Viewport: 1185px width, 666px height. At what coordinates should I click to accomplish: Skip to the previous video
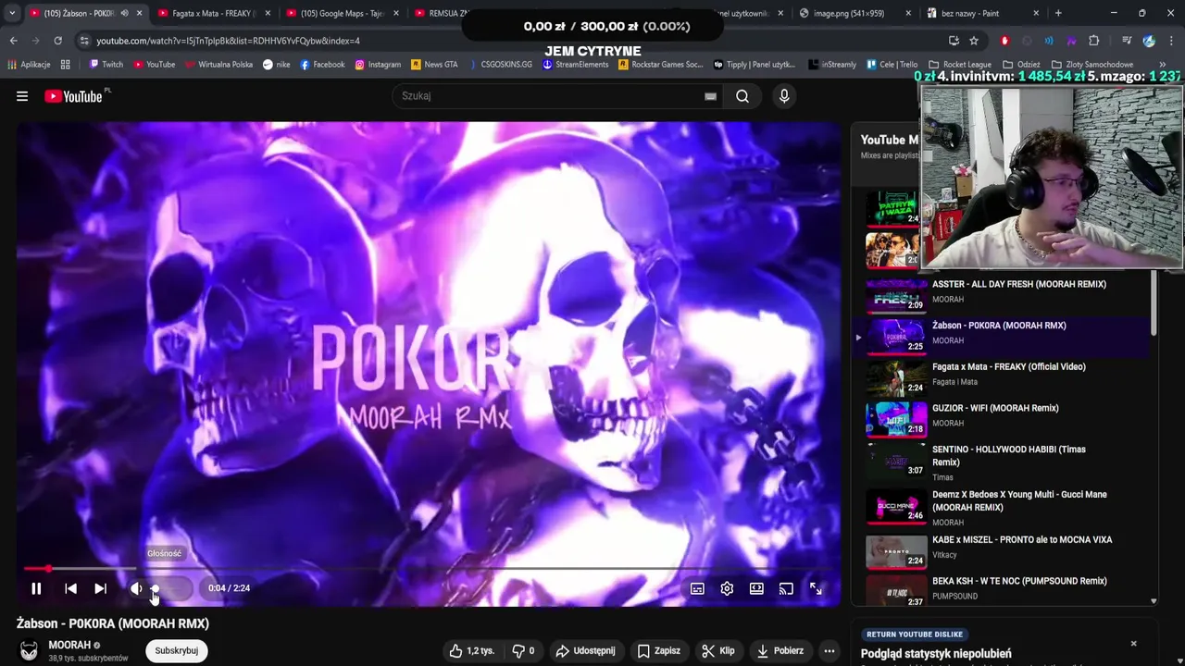[70, 588]
